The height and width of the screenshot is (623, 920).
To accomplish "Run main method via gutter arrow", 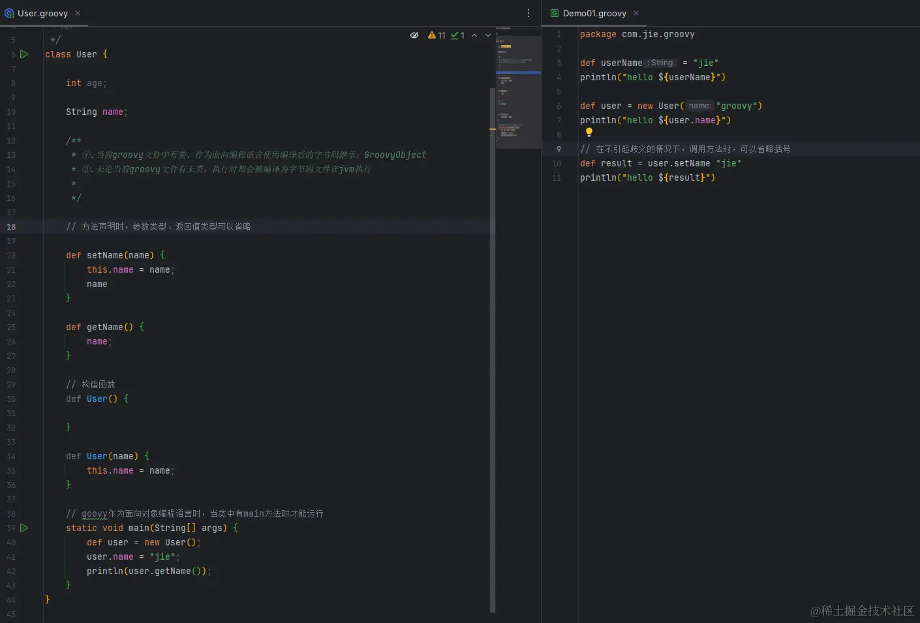I will [24, 528].
